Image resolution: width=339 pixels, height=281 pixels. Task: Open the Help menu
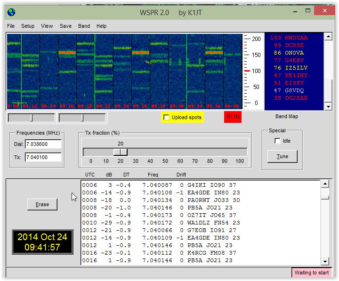[x=101, y=26]
